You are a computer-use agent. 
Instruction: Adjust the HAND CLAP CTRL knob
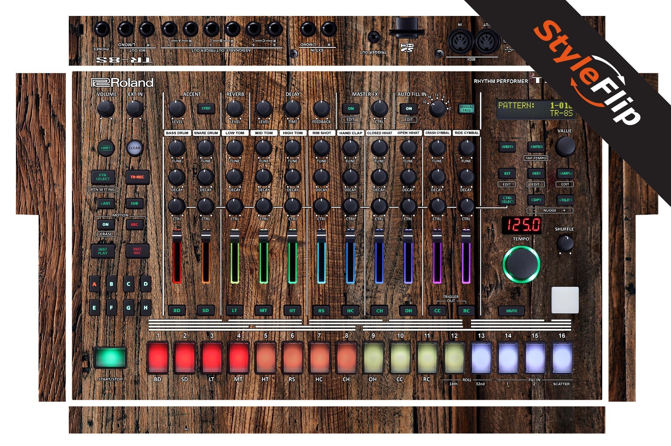tap(351, 206)
